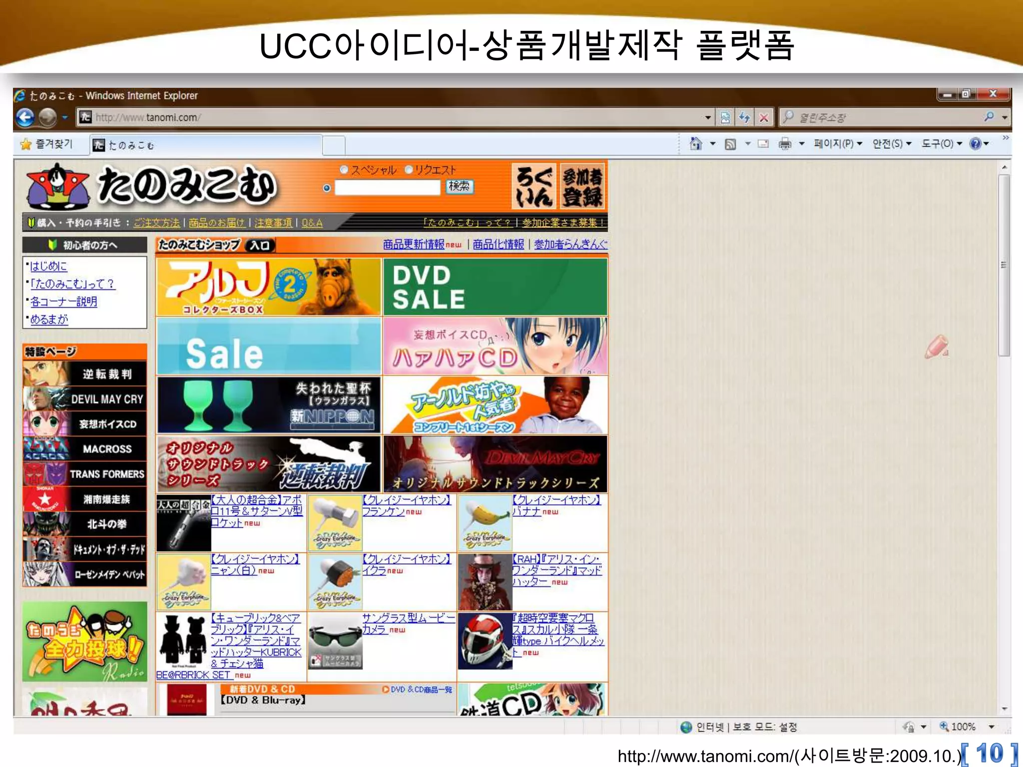Select the リクエスト radio button
The height and width of the screenshot is (767, 1023).
coord(409,170)
